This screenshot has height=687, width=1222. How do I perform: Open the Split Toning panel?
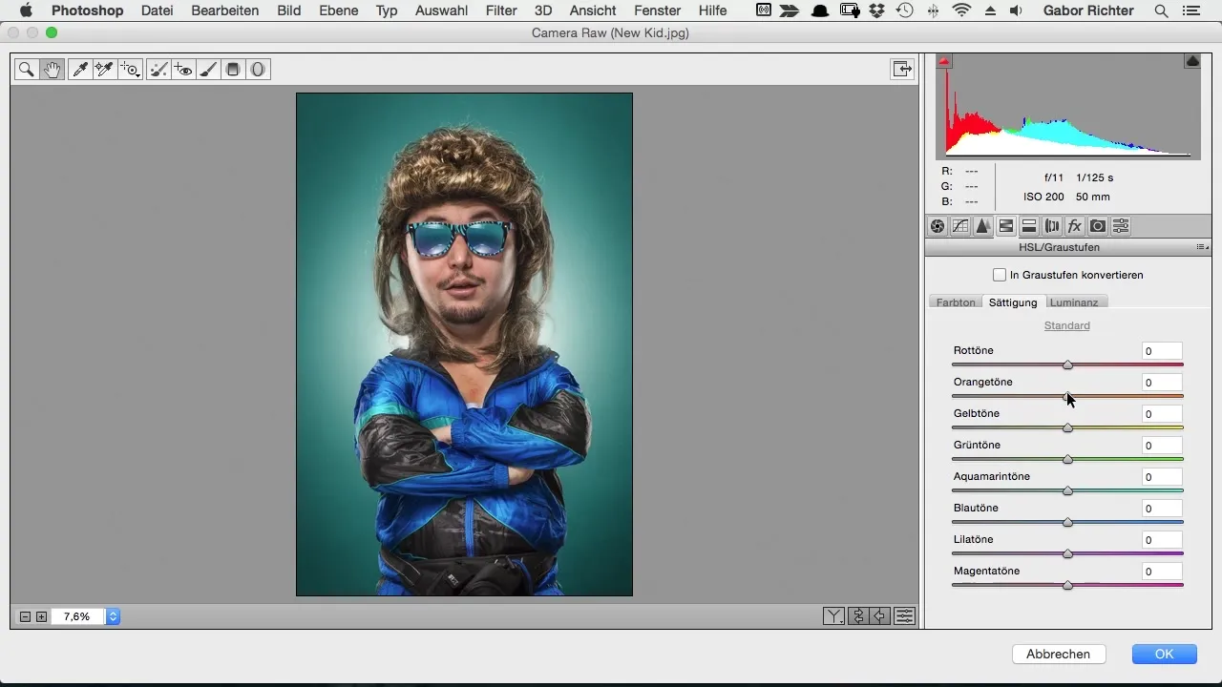pos(1029,226)
